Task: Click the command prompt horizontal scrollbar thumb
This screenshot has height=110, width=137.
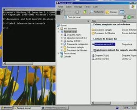Action: (19, 63)
